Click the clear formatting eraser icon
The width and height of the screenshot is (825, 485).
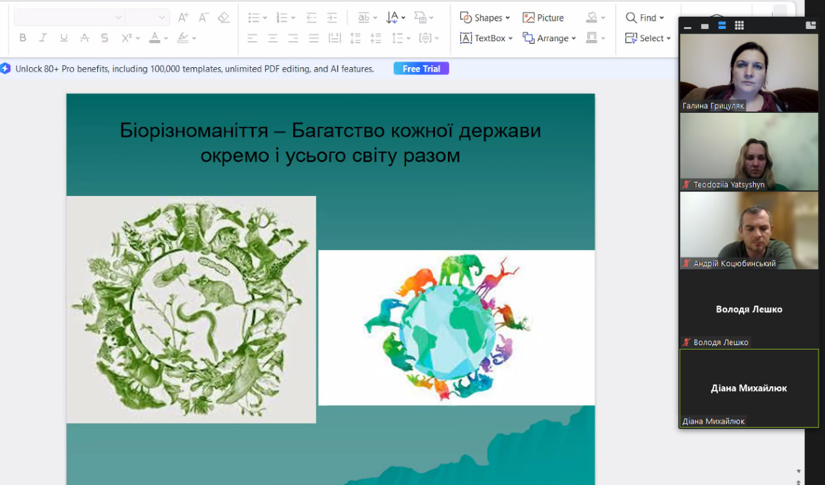[224, 17]
